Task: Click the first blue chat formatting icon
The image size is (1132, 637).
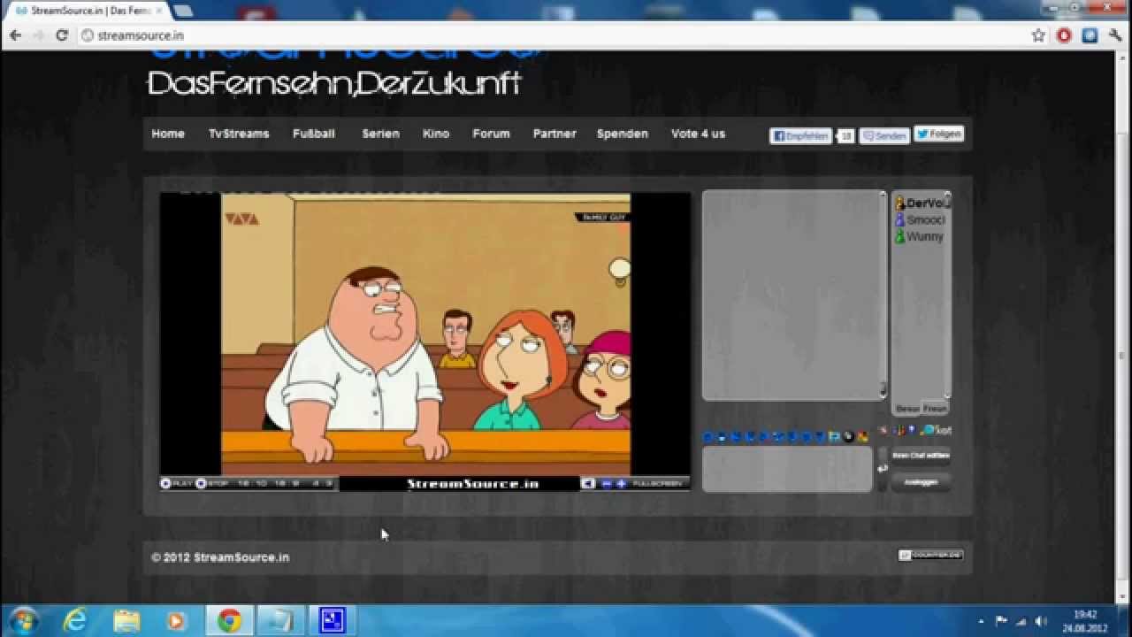Action: (x=707, y=436)
